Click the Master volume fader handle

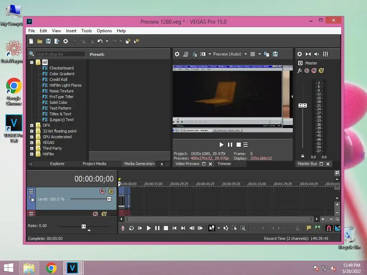302,106
